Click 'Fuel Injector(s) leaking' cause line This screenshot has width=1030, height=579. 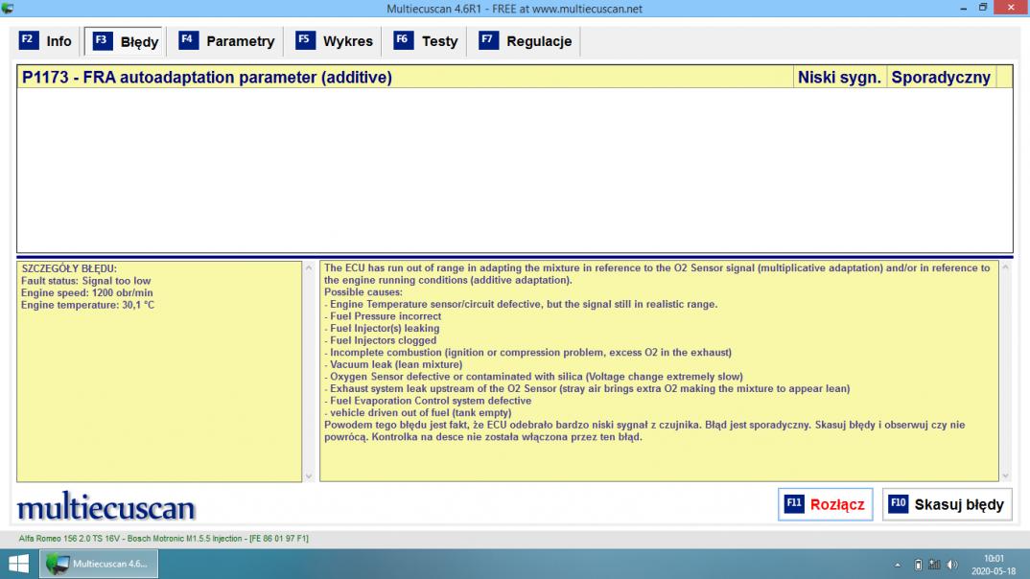(x=382, y=328)
